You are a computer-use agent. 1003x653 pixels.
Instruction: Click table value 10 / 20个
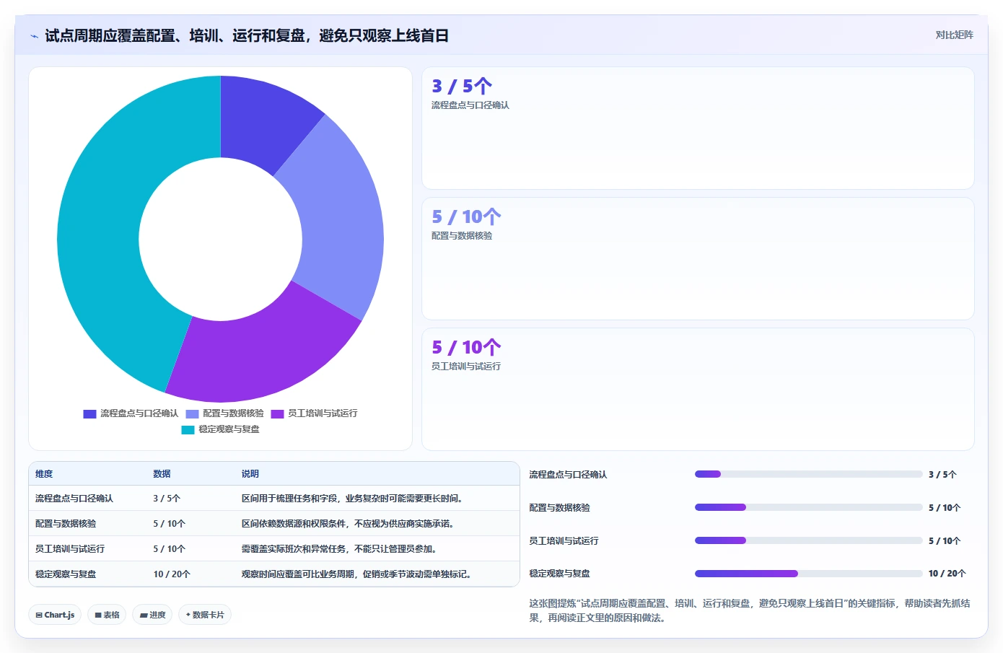[x=172, y=574]
